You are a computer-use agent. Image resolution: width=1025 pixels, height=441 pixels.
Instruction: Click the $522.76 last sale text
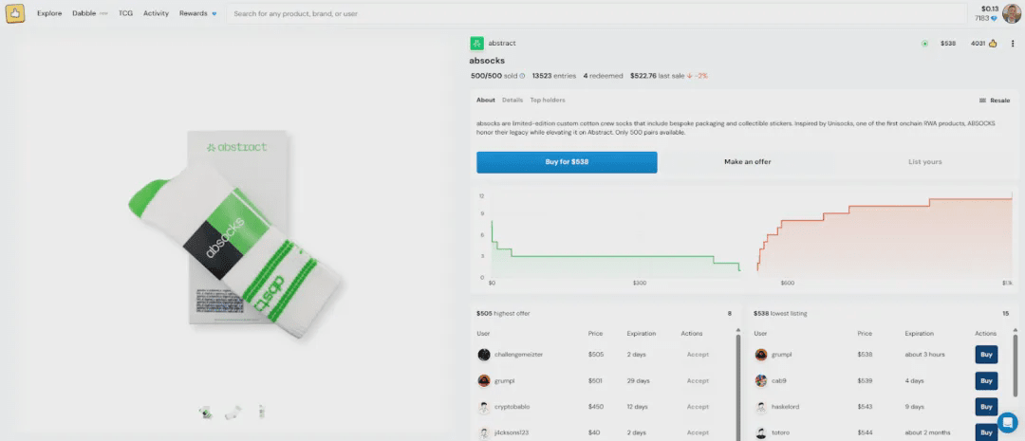(657, 76)
